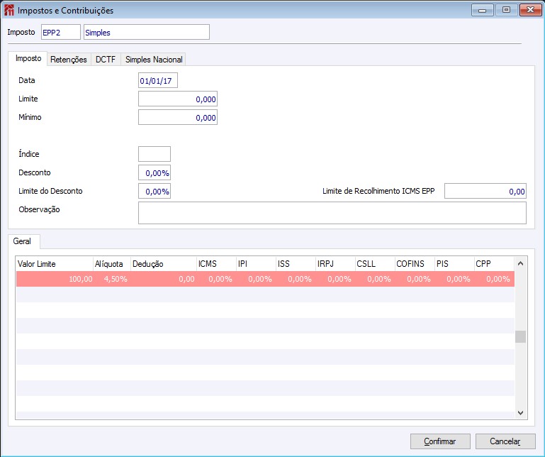The image size is (545, 457).
Task: Select the 100,00 Valor Limite cell
Action: point(55,279)
